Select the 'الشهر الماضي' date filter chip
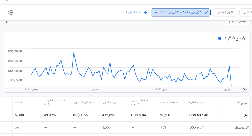Screen dimensions: 252x136 click(225, 12)
